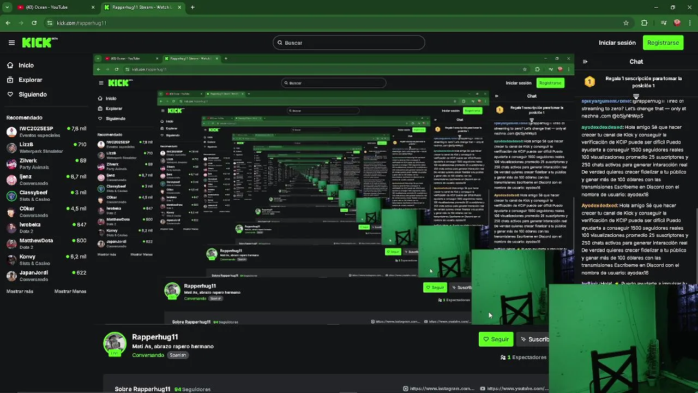Click the outermost 'Recomendado' sidebar heading
698x393 pixels.
point(25,117)
